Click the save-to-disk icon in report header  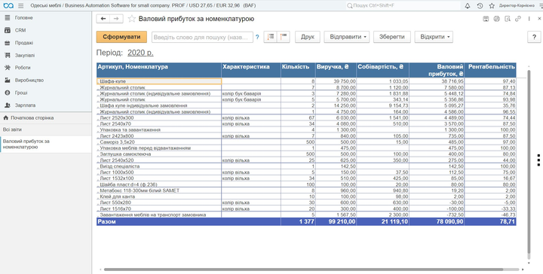click(x=486, y=19)
